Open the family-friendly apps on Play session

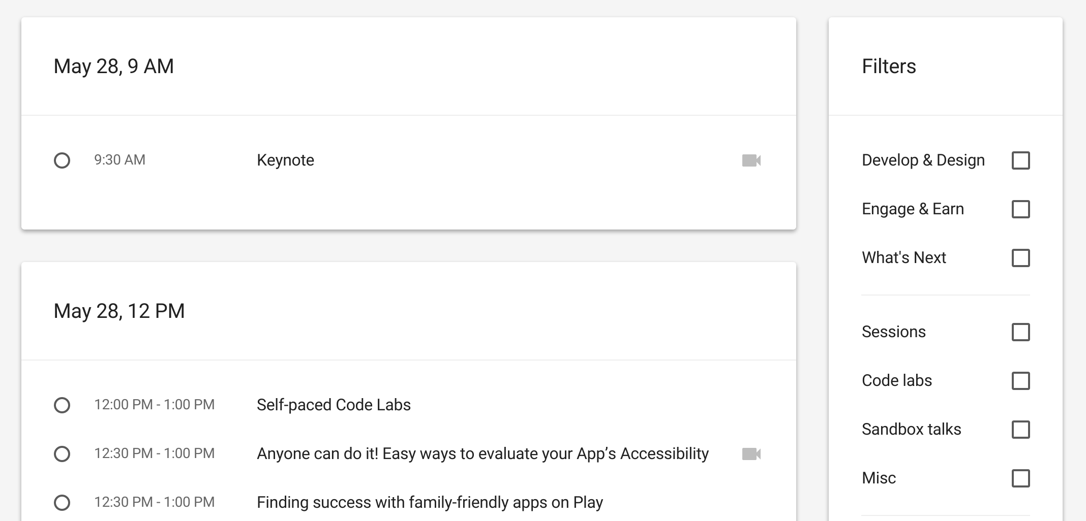point(429,502)
